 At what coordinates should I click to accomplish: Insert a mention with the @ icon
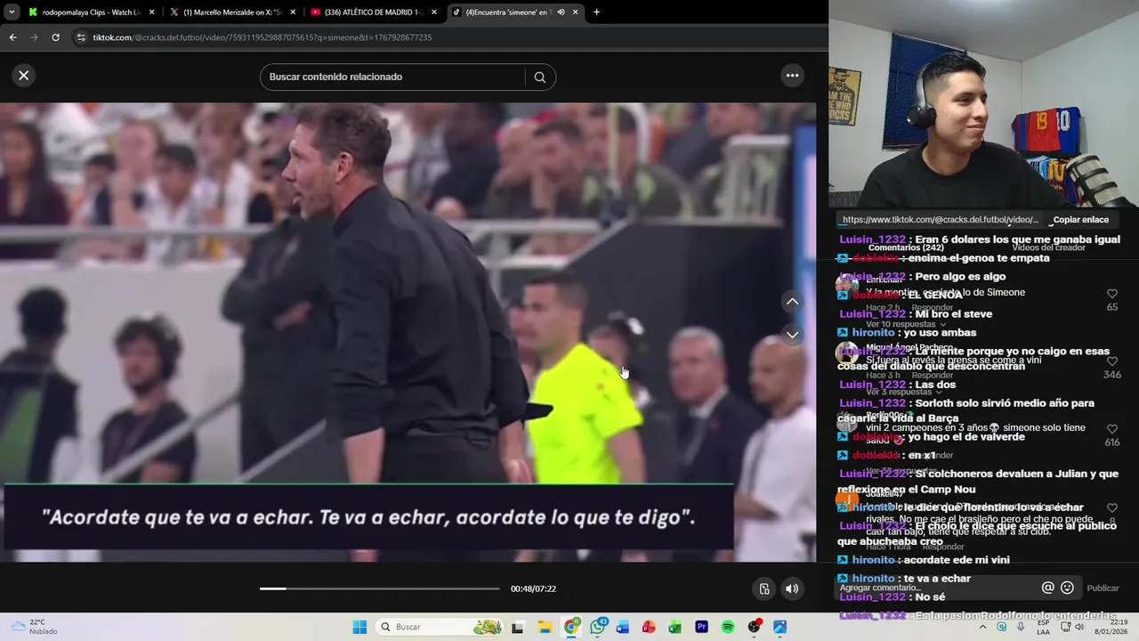pos(1047,588)
